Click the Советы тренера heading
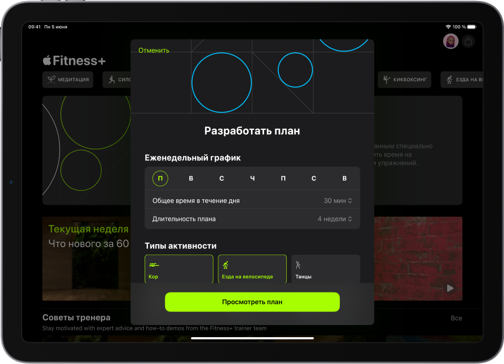This screenshot has width=504, height=364. click(x=76, y=317)
